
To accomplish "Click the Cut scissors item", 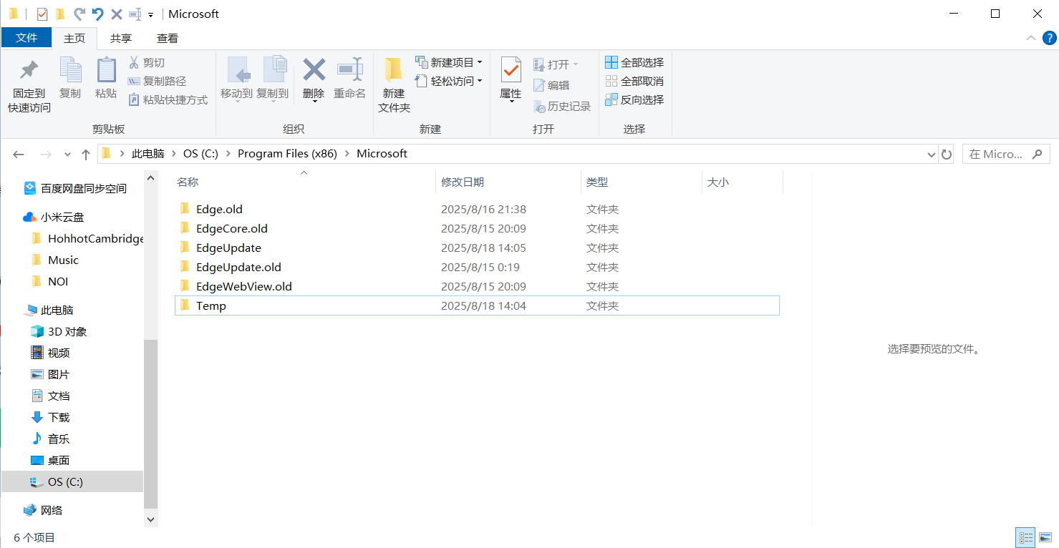I will [146, 63].
